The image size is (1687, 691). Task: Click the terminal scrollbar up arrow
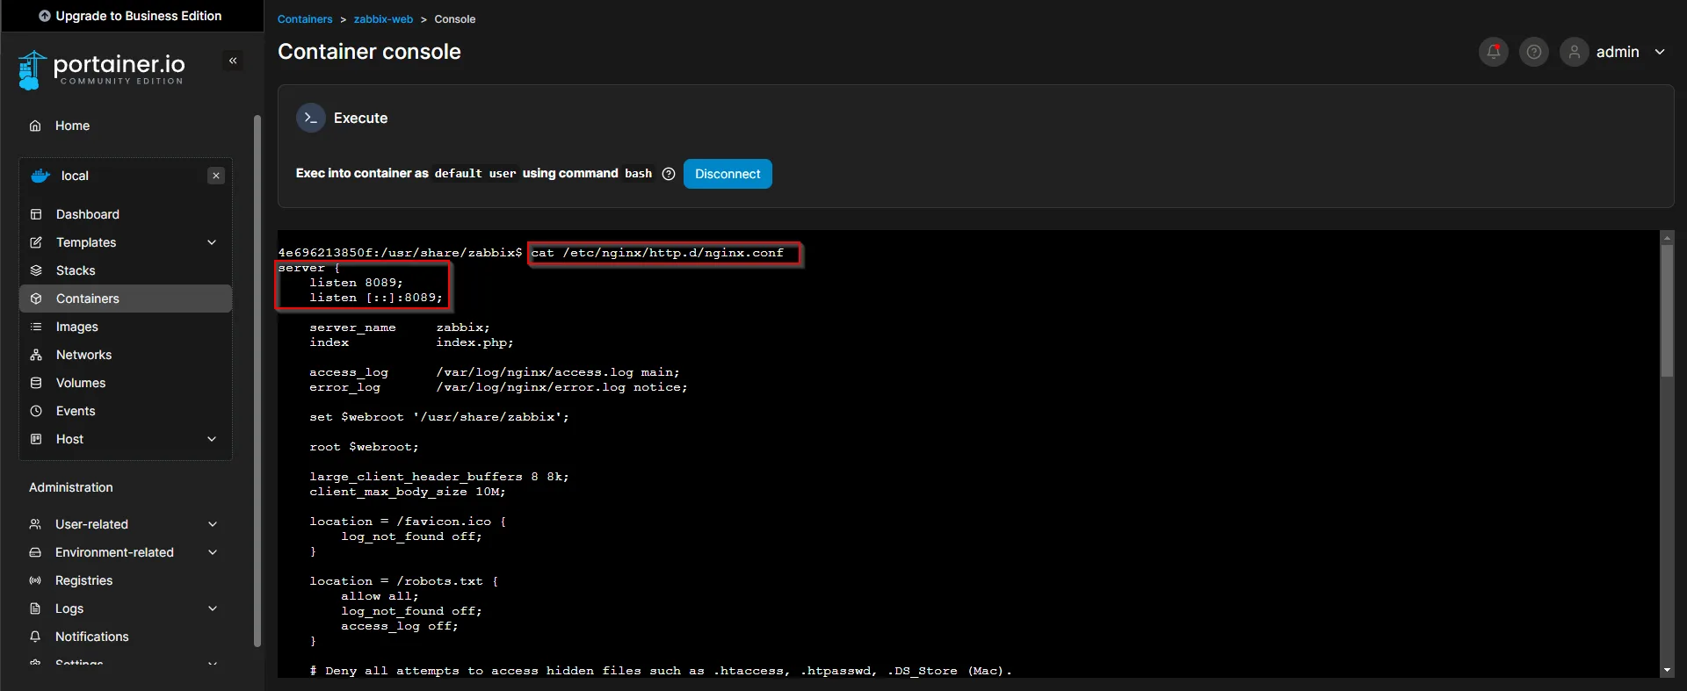1667,237
